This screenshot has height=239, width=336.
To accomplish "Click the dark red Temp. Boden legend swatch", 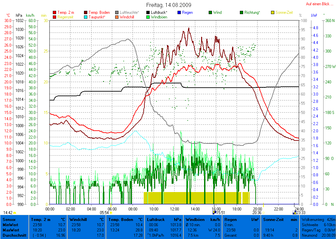I will tap(86, 12).
